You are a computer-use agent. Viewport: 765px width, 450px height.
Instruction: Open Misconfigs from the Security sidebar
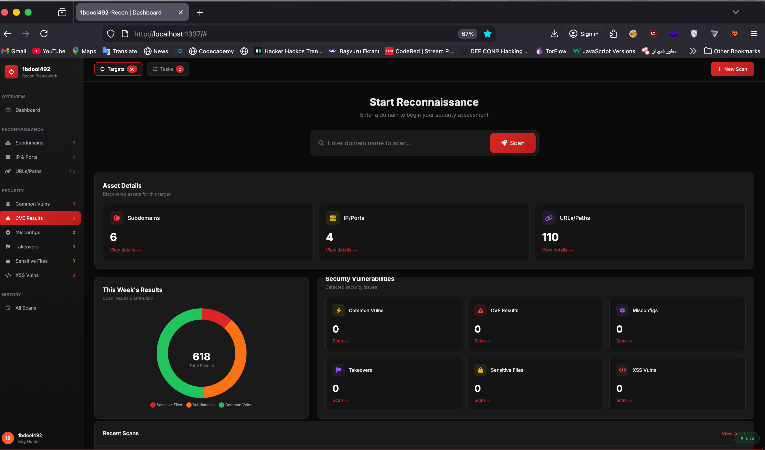[x=28, y=232]
